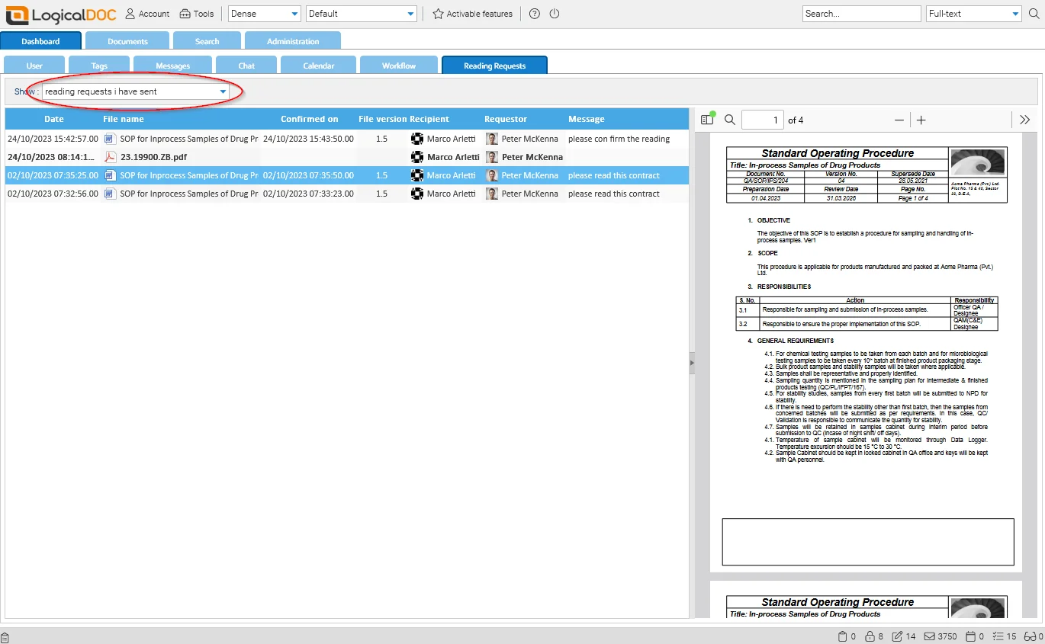Click the power logout icon

[x=555, y=13]
